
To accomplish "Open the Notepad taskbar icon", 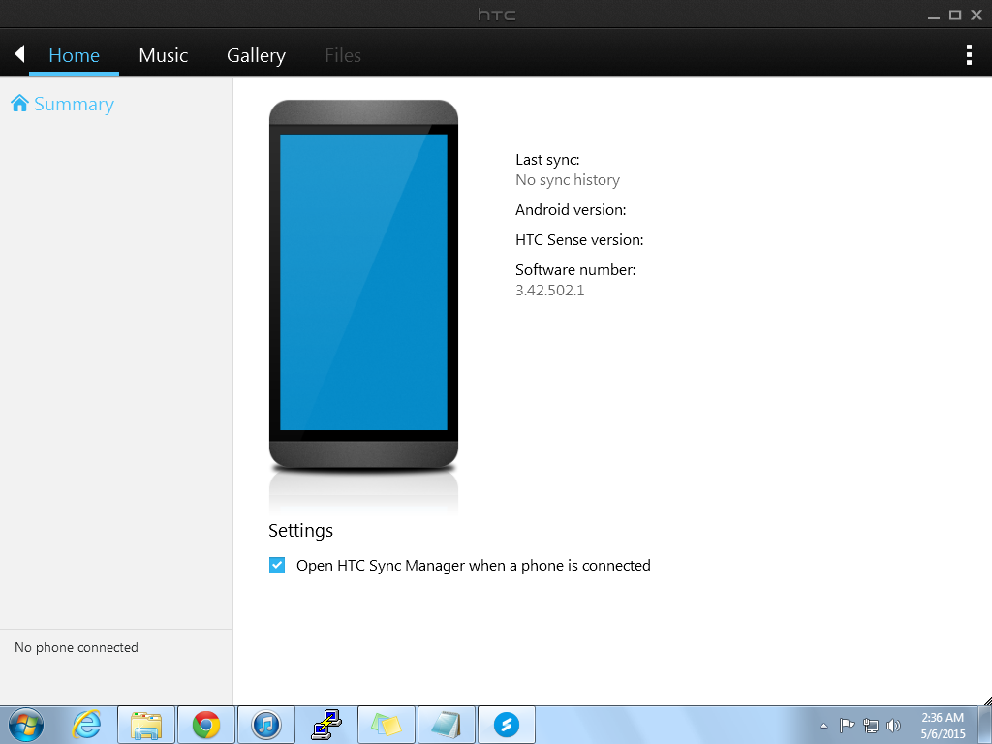I will coord(446,725).
